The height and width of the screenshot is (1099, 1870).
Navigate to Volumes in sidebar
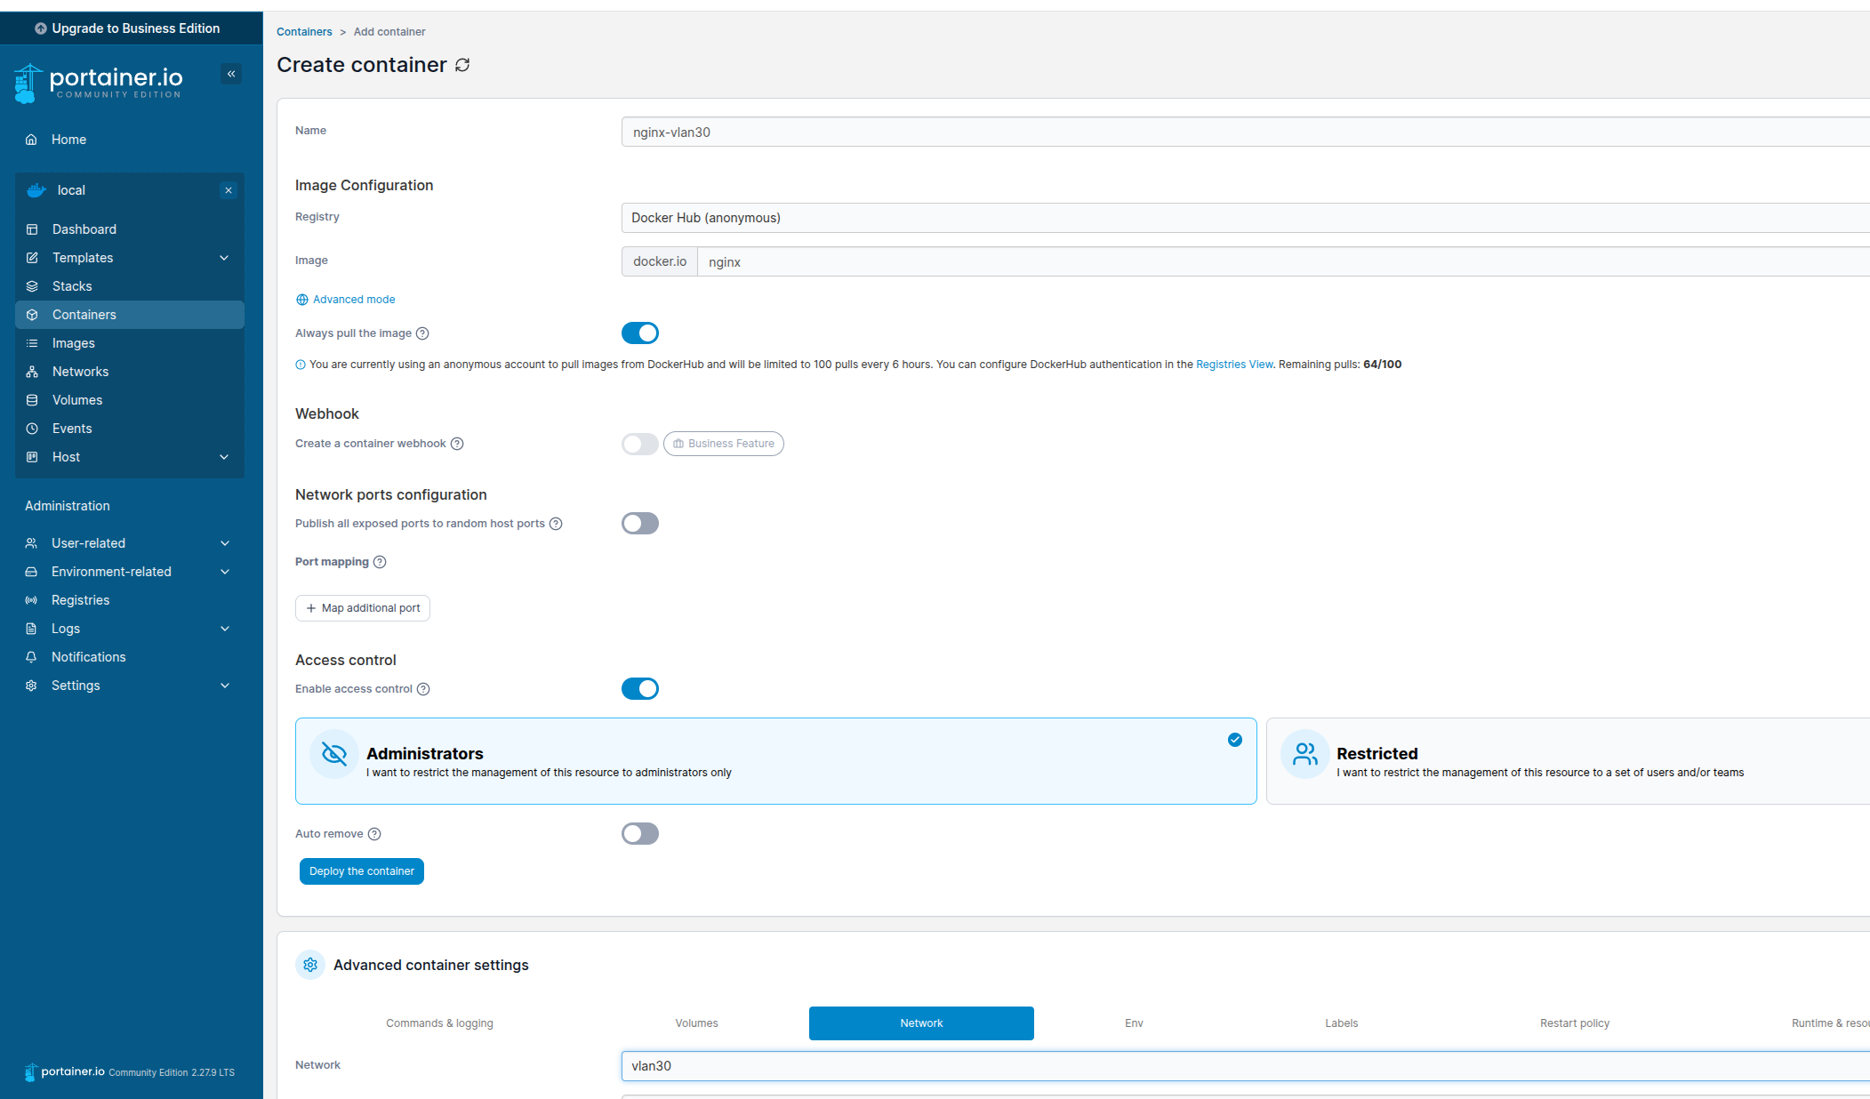tap(76, 399)
